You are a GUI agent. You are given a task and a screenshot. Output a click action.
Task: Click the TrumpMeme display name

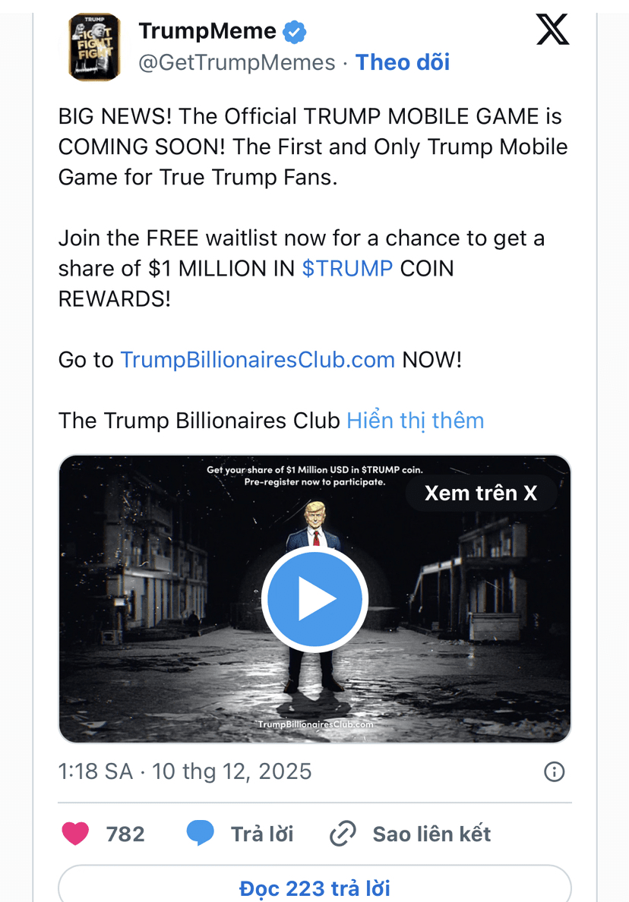tap(207, 31)
